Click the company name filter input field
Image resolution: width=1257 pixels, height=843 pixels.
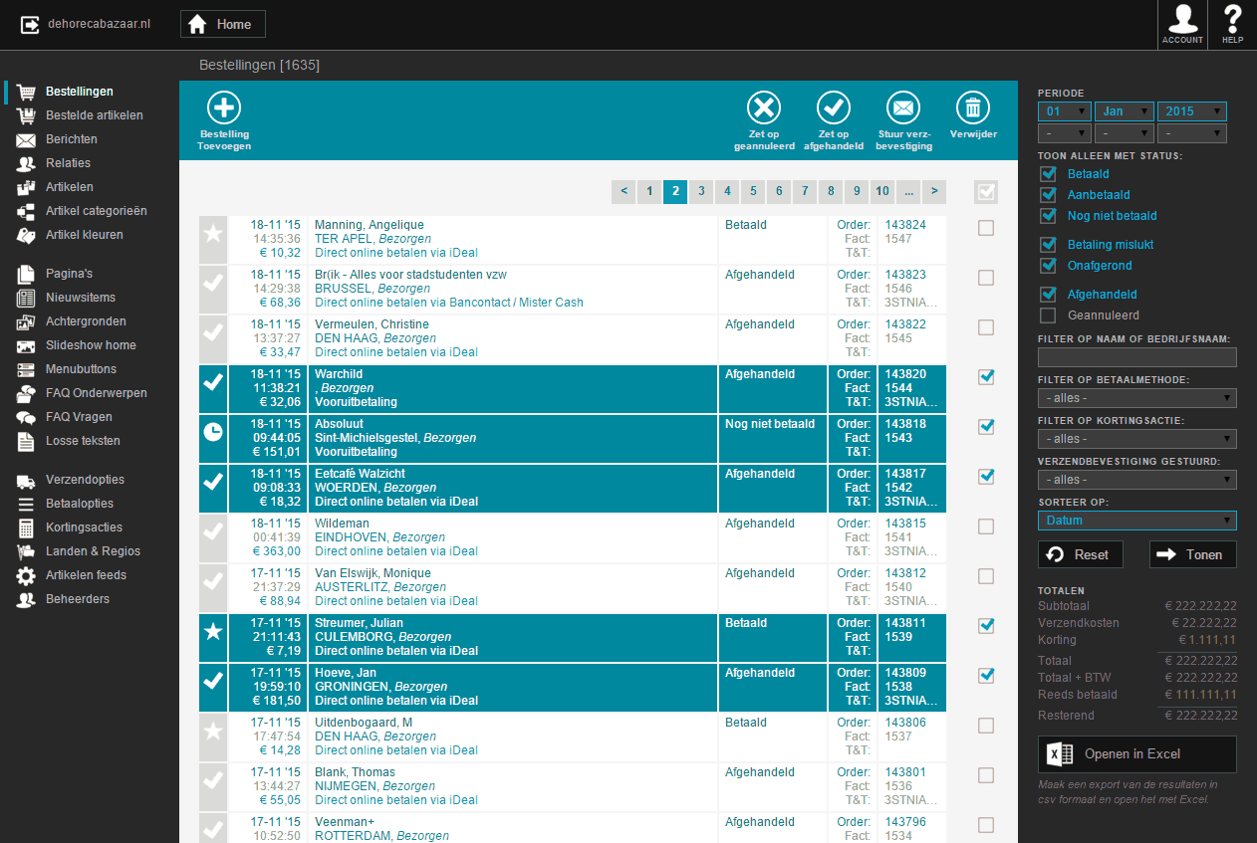[1137, 357]
